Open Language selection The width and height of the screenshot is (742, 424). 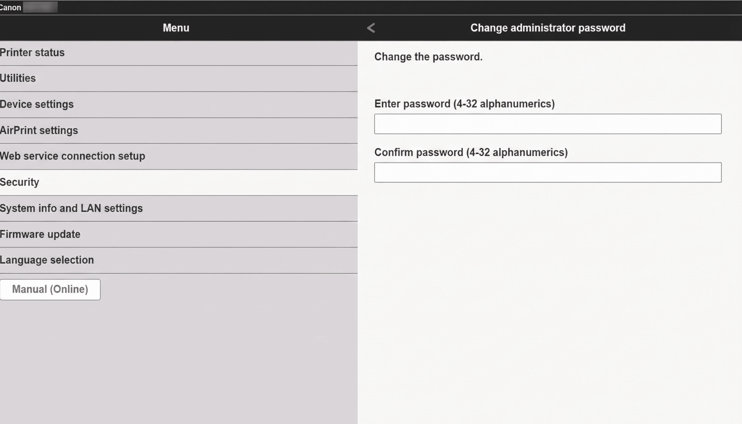47,260
